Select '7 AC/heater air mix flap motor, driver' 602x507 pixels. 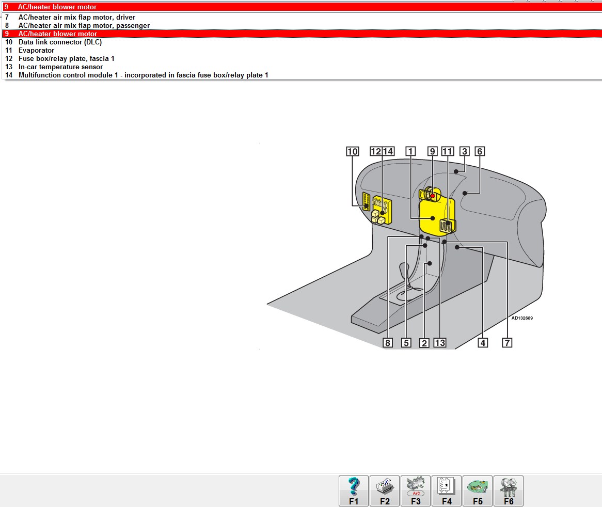click(x=302, y=17)
